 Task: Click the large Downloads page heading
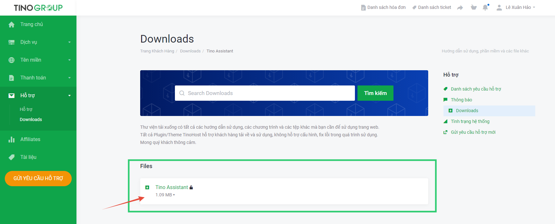[167, 39]
